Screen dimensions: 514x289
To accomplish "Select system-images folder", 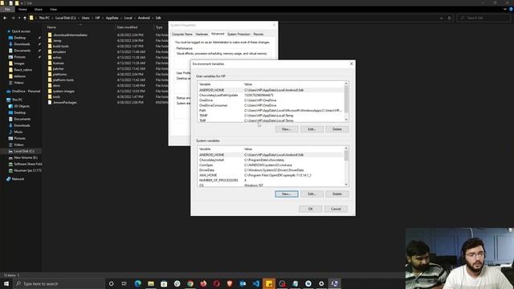I will coord(63,91).
